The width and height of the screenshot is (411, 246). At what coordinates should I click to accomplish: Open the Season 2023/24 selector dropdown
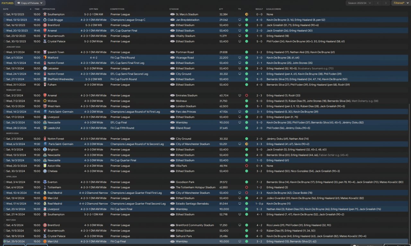(x=359, y=3)
